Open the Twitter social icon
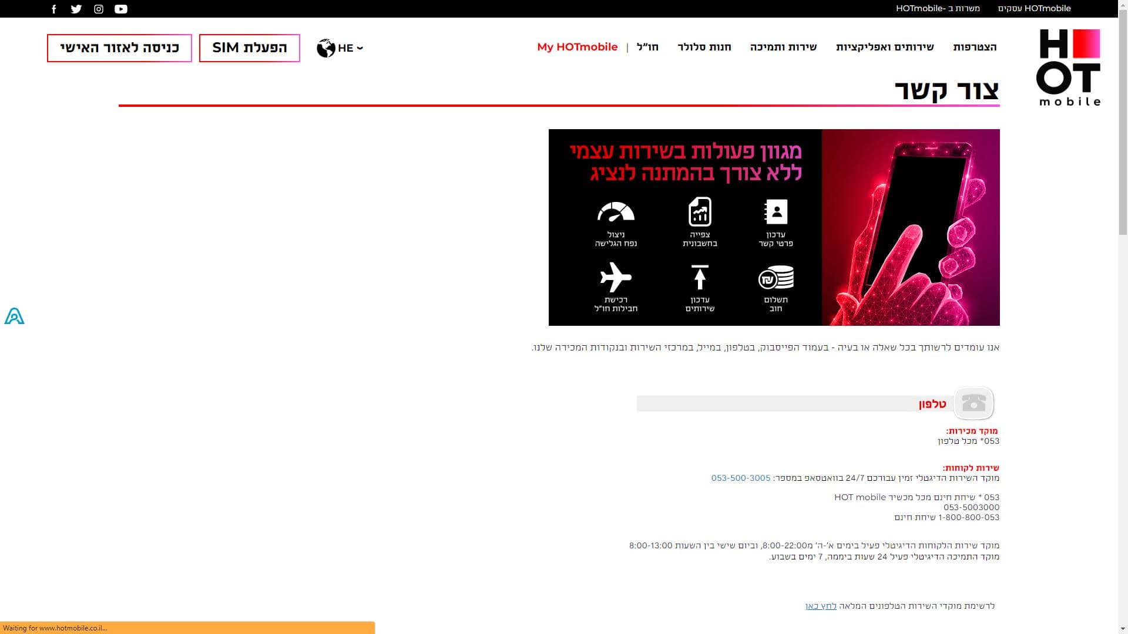 76,9
